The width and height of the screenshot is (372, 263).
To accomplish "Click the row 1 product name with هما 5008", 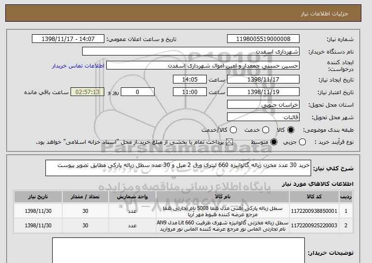I will point(223,211).
